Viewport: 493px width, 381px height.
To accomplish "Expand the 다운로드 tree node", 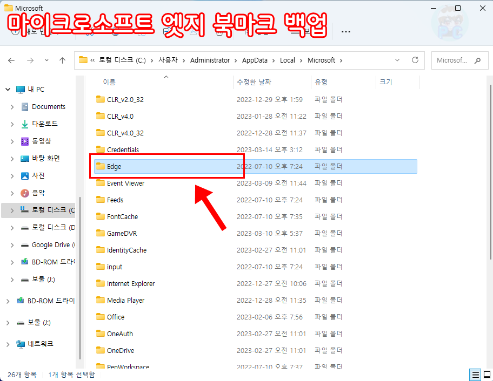I will 12,124.
